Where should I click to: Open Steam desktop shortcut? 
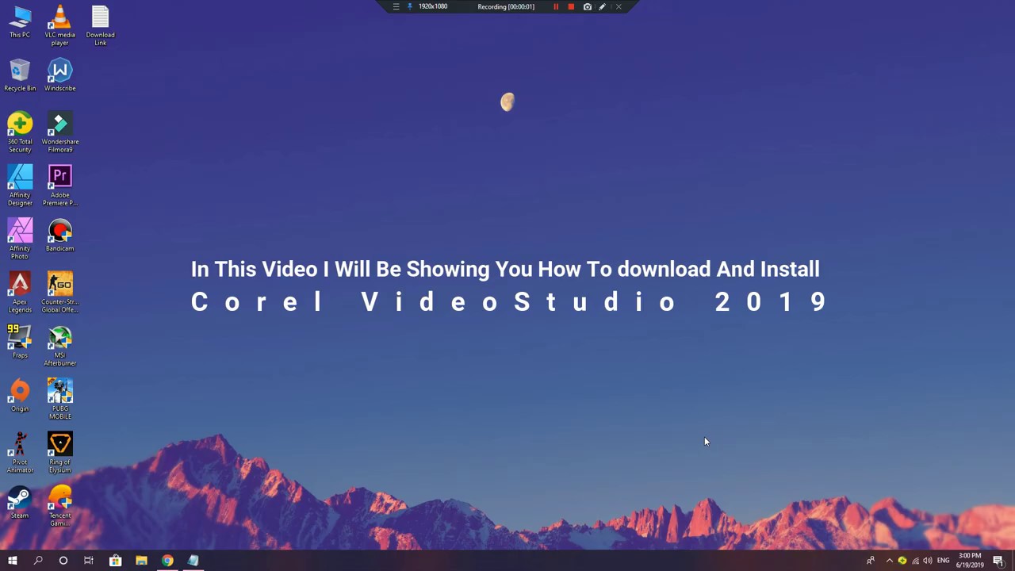tap(20, 503)
